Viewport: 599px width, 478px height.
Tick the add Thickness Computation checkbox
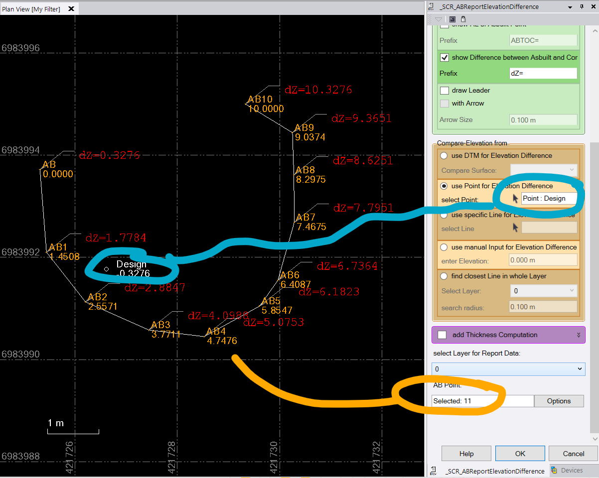click(x=442, y=335)
